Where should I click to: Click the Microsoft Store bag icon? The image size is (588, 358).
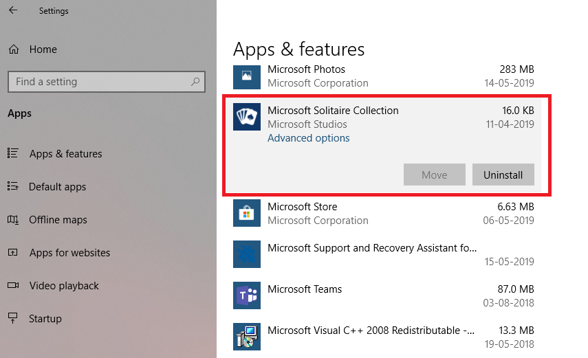point(246,213)
